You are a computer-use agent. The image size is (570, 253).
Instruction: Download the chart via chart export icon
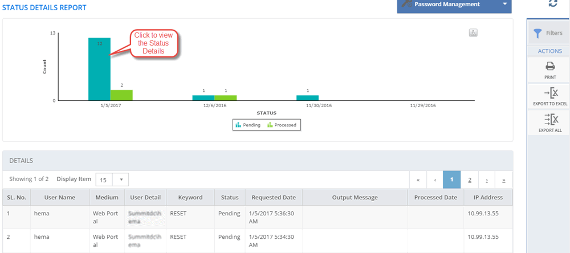coord(473,32)
